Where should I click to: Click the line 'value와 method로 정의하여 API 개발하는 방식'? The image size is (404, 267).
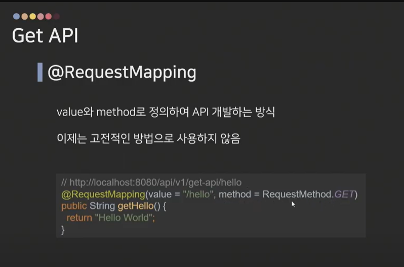click(166, 112)
